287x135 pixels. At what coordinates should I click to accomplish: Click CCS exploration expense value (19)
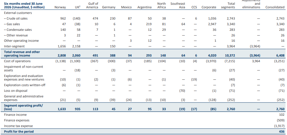coord(194,80)
